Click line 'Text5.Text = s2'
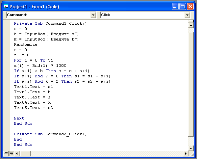Viewport: 197px width, 159px height. pos(34,108)
